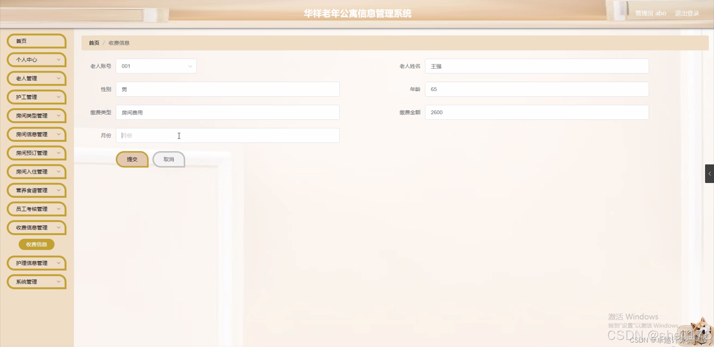Click the 缴费金额 input field
The width and height of the screenshot is (714, 347).
click(537, 112)
